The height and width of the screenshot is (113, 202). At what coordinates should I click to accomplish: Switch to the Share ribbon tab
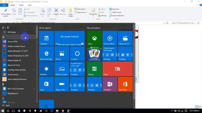click(x=21, y=5)
